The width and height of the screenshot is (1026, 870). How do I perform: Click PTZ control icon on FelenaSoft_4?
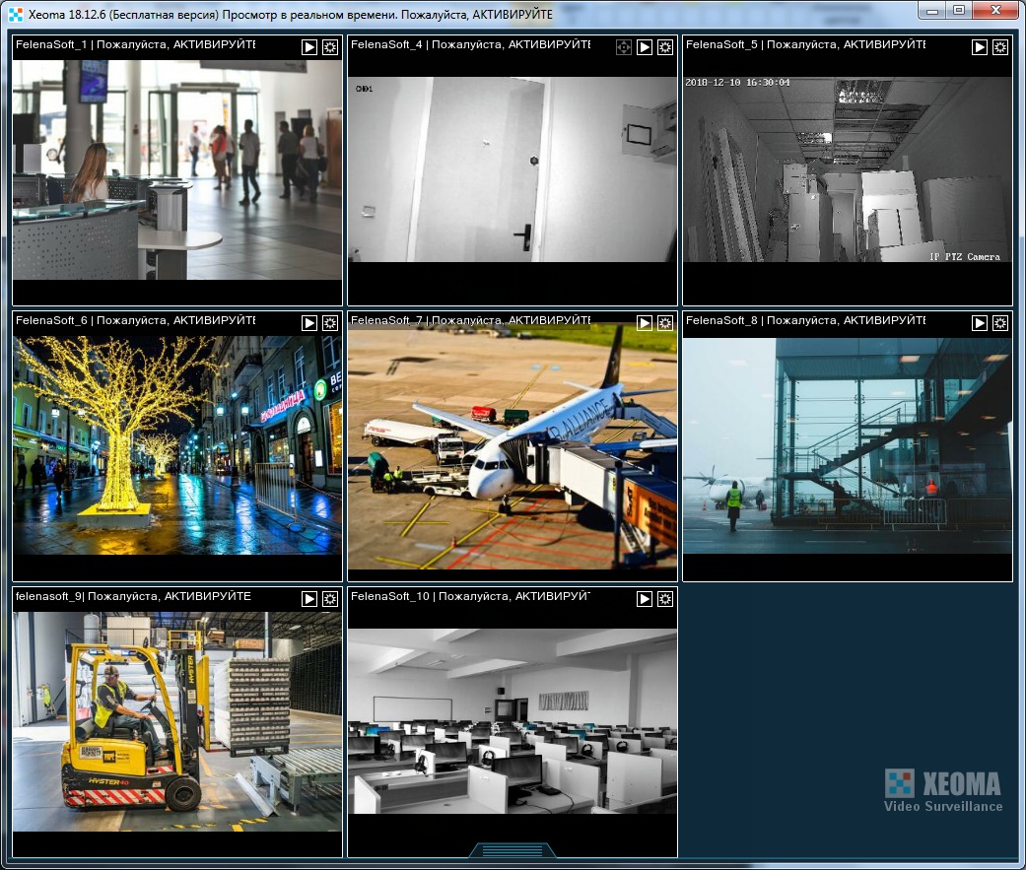(624, 47)
